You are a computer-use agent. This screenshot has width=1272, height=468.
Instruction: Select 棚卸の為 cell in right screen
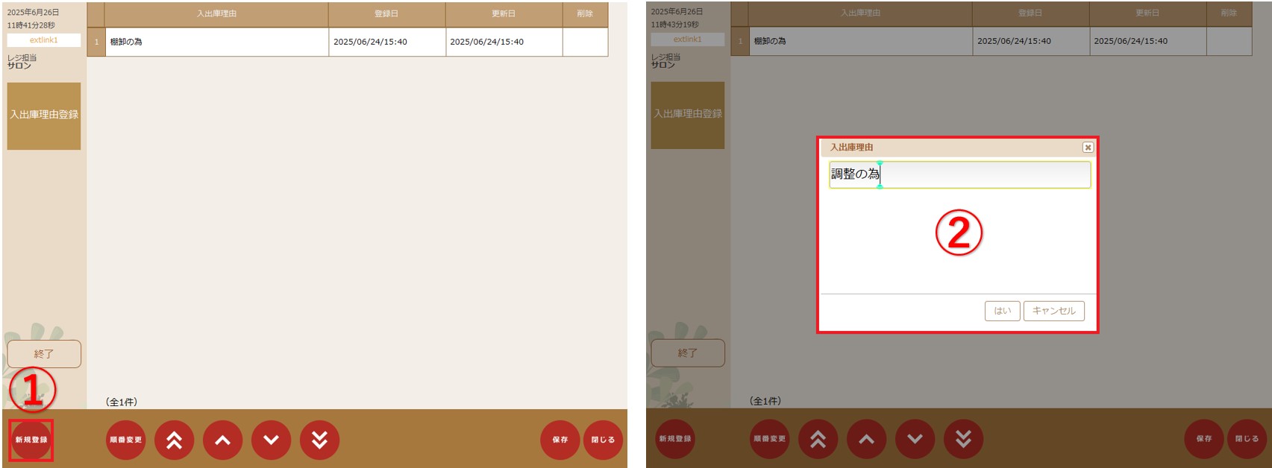(861, 41)
